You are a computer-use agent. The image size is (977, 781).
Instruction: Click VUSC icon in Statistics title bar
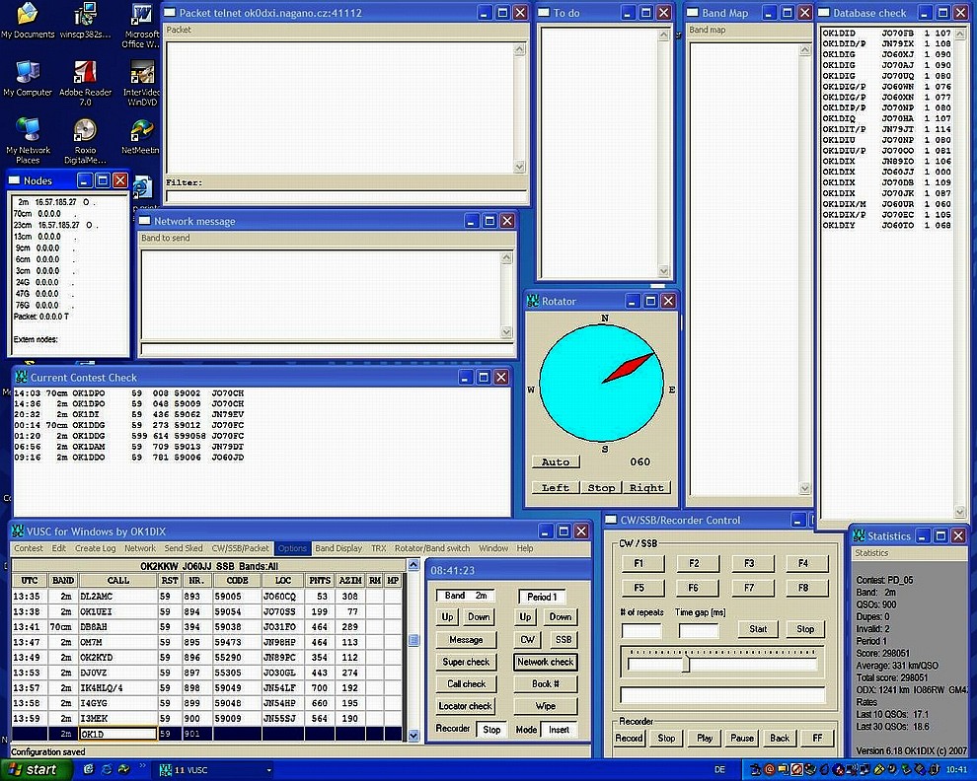tap(860, 535)
